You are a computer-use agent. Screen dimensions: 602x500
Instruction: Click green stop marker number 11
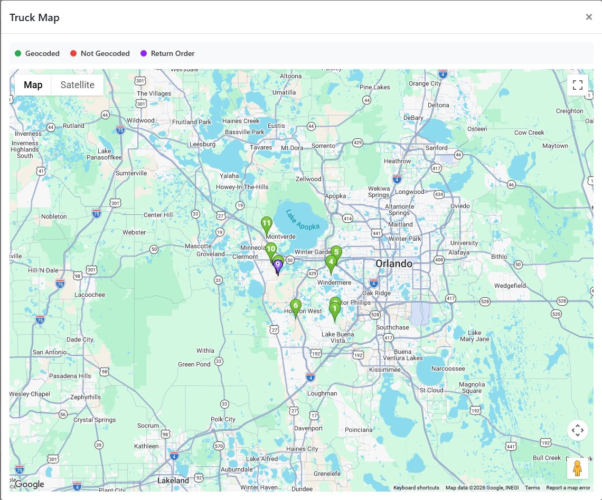point(267,225)
